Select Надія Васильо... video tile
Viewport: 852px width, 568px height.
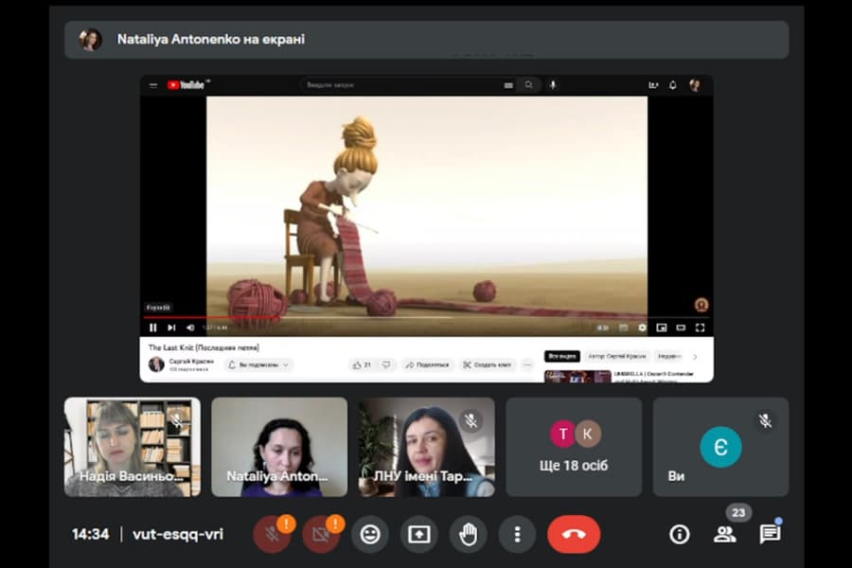133,447
